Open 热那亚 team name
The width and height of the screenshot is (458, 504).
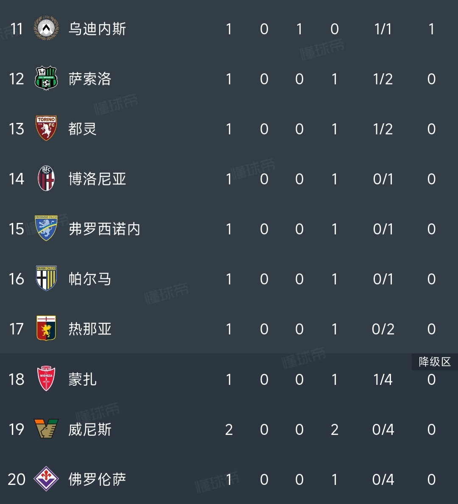coord(90,329)
